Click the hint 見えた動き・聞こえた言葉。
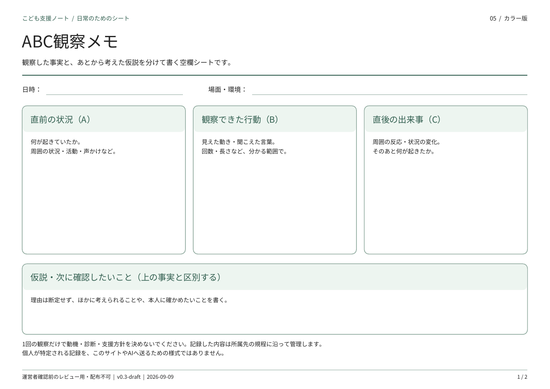The height and width of the screenshot is (389, 550). tap(240, 142)
